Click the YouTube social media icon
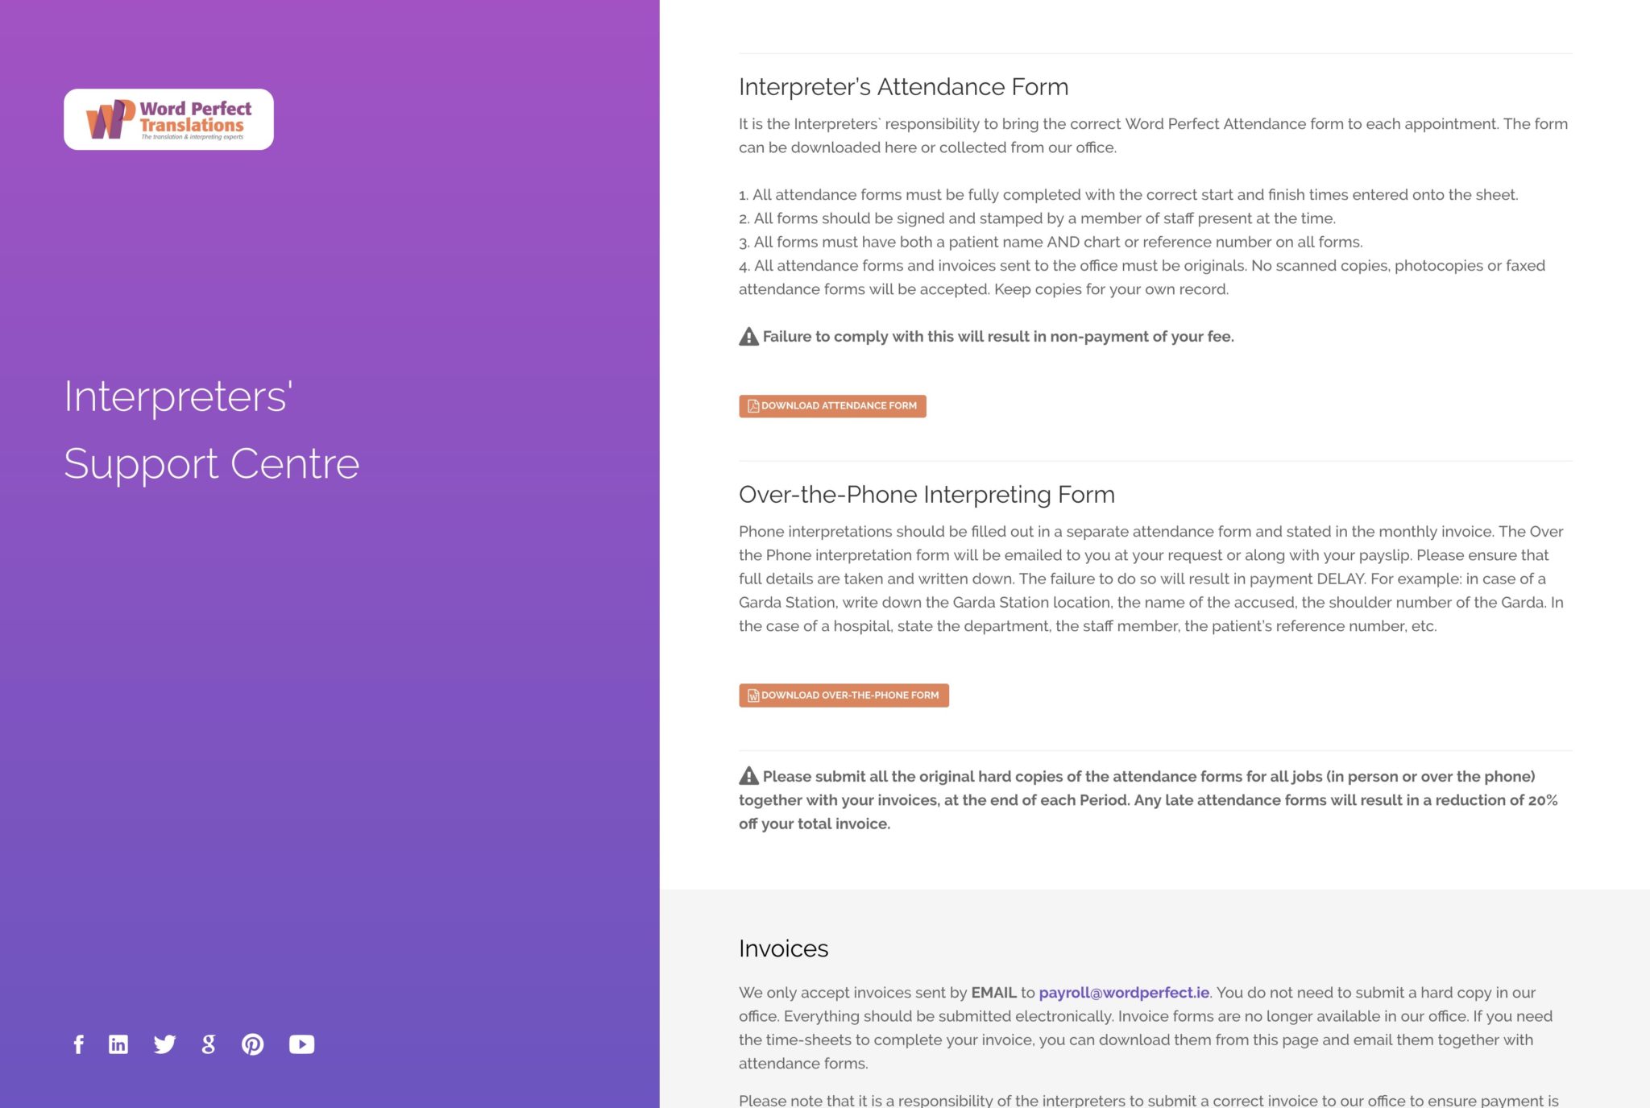The height and width of the screenshot is (1108, 1650). 303,1044
